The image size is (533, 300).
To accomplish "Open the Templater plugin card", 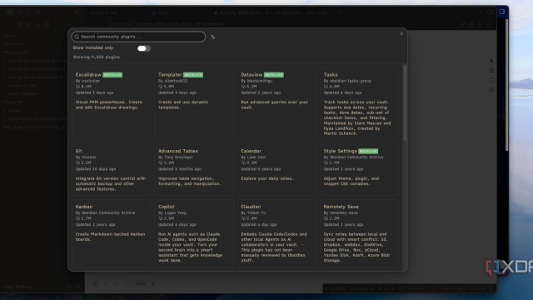I will (x=194, y=103).
